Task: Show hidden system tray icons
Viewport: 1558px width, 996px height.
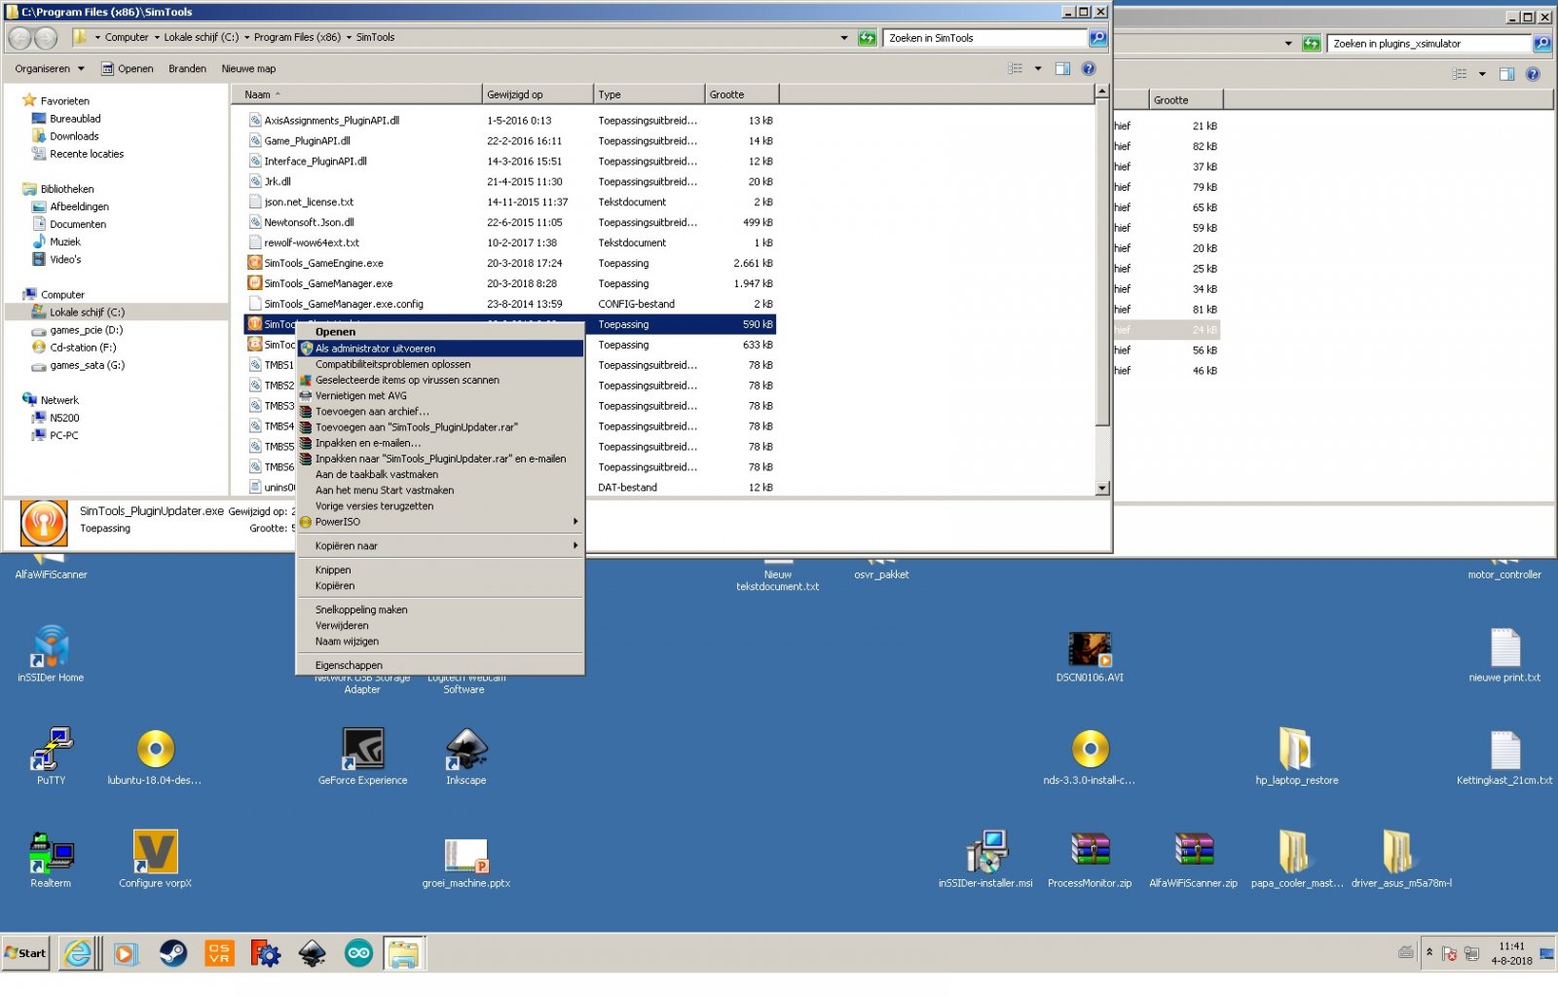Action: click(1429, 952)
